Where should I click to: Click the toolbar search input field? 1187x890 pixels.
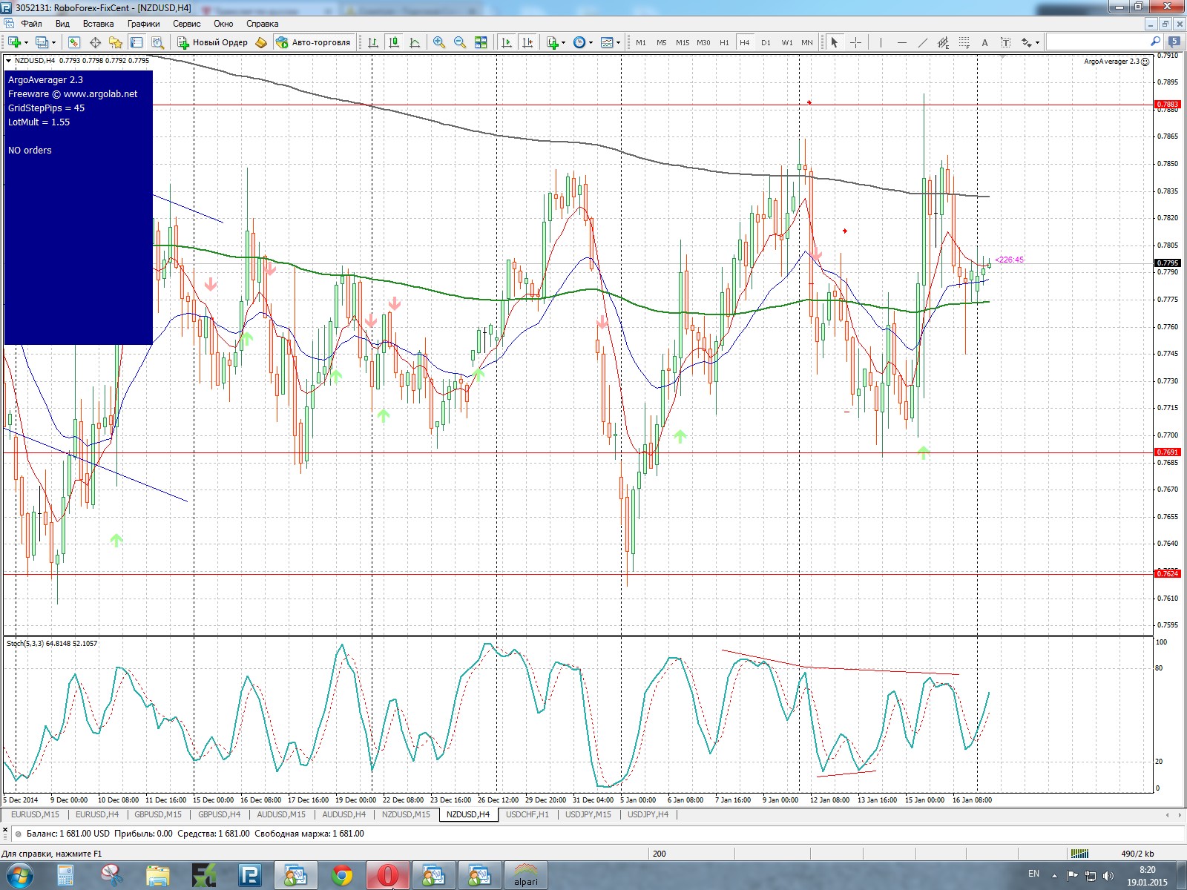click(1098, 42)
